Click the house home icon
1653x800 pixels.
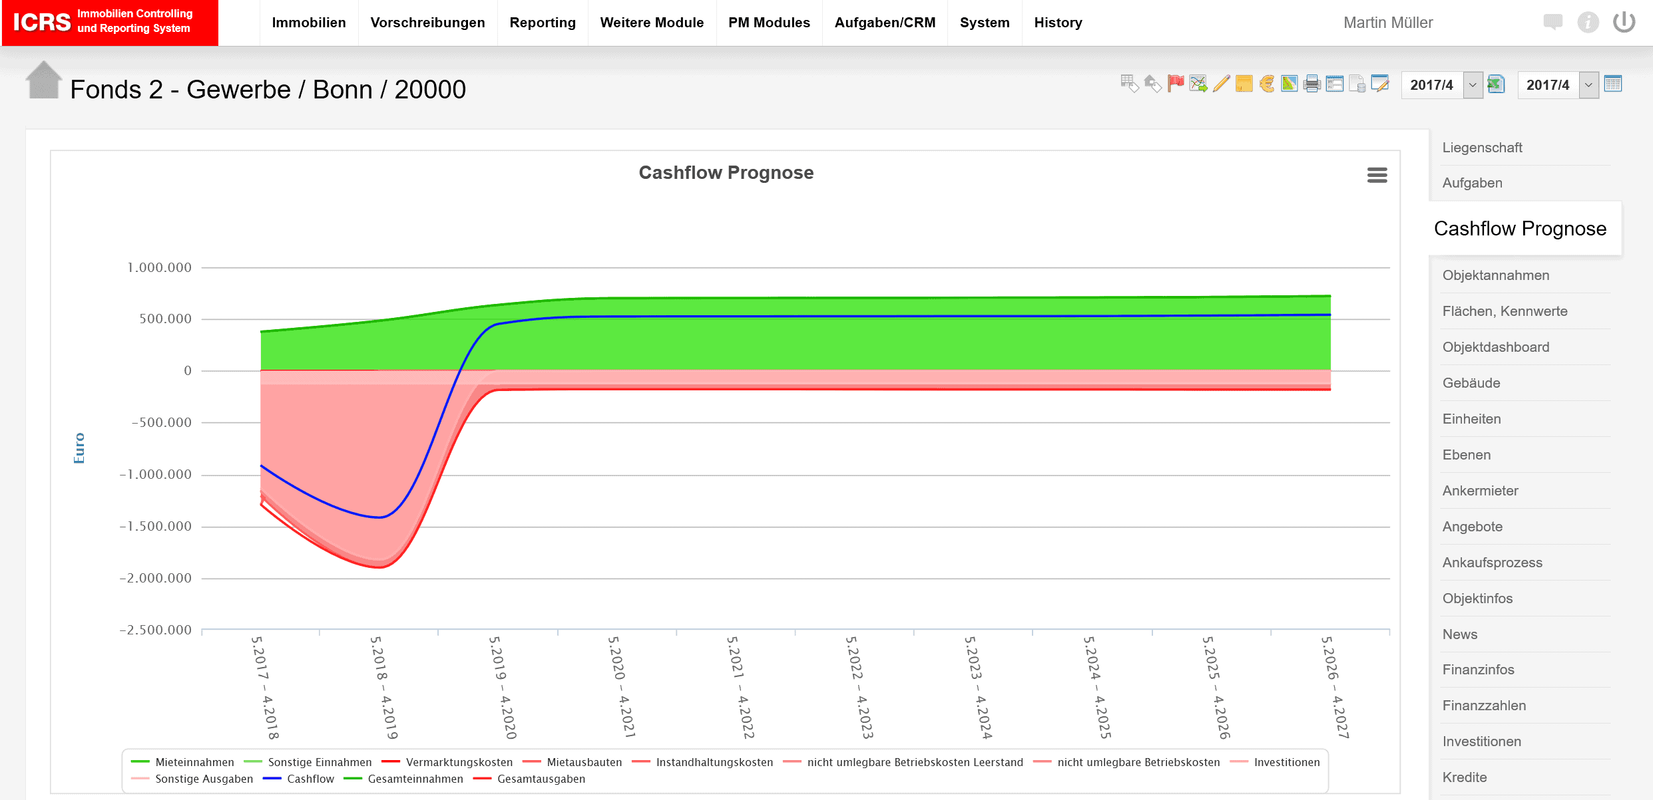[x=43, y=80]
